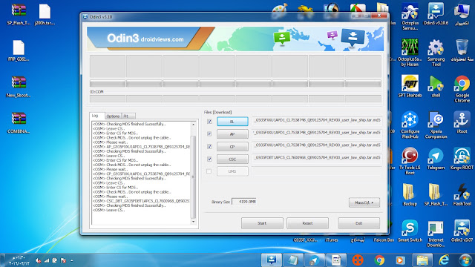475x267 pixels.
Task: Select the Tr Tools LG Root shortcut
Action: 410,161
